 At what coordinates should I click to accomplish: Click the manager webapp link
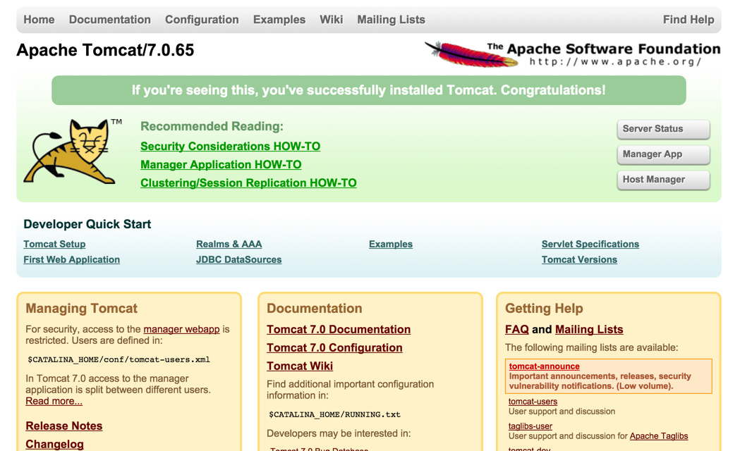[x=182, y=329]
